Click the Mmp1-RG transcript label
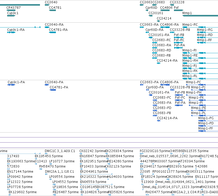 [x=205, y=30]
